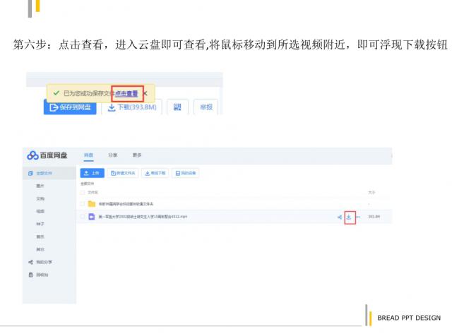Click the yellow folder icon in the file list
452x336 pixels.
pos(91,204)
